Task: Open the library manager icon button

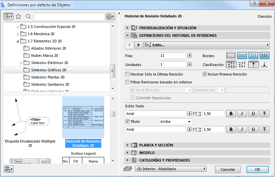Action: 9,169
